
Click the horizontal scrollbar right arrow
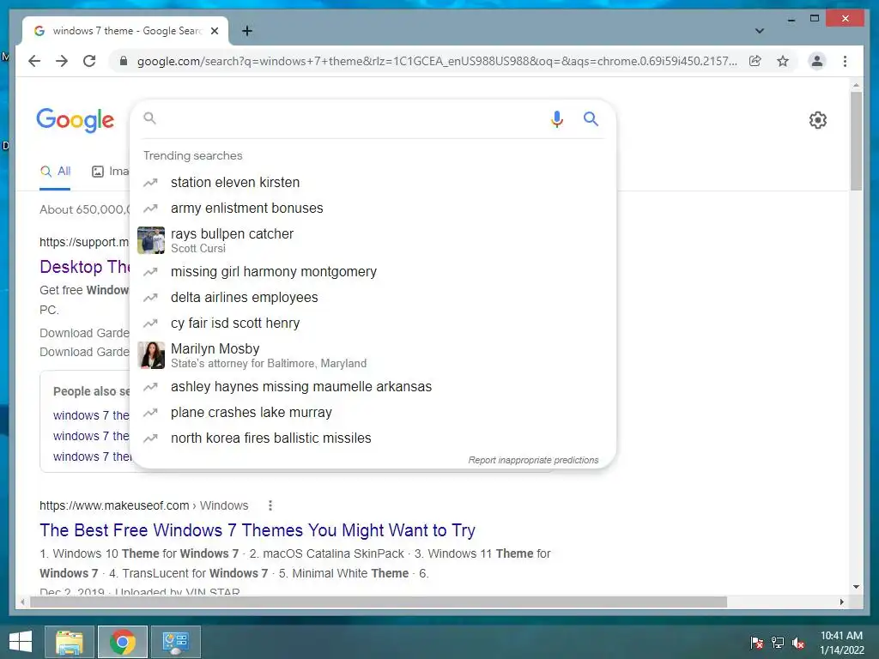[x=841, y=602]
